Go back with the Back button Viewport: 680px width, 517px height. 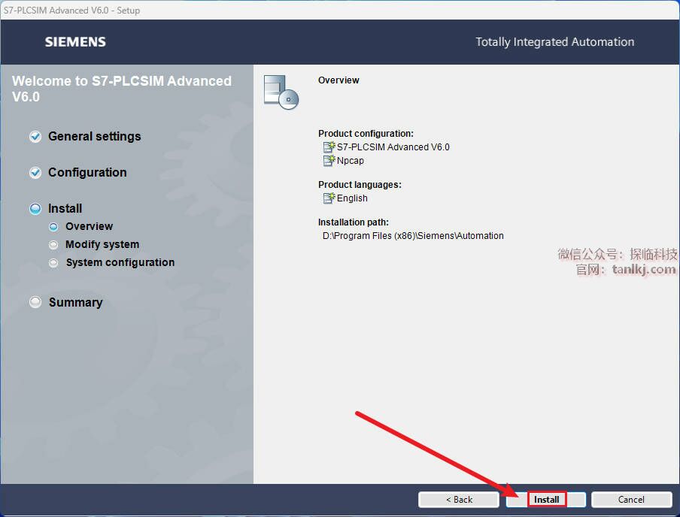[458, 499]
